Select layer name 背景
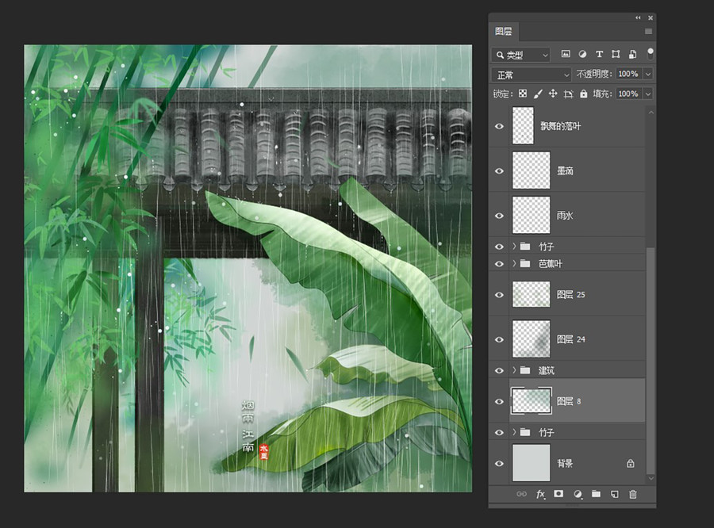 pos(565,463)
